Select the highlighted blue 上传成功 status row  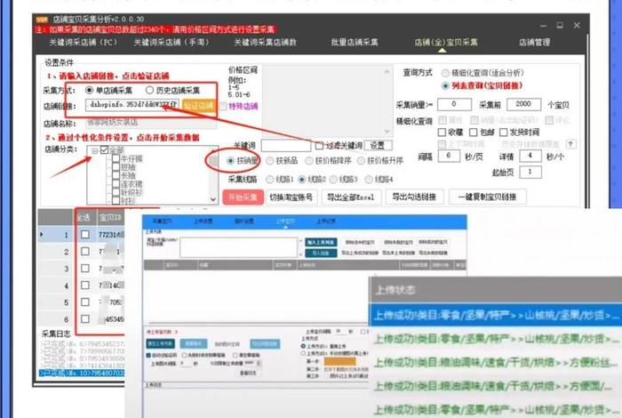(496, 315)
